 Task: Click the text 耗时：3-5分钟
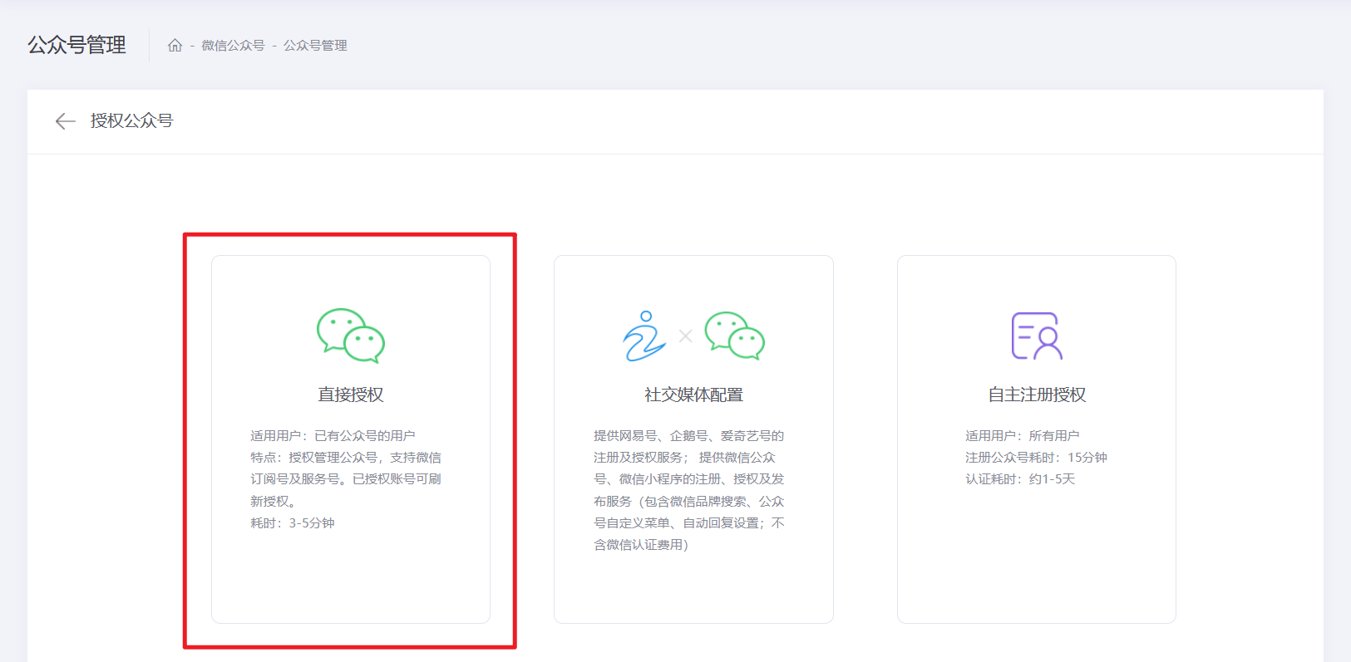point(293,522)
